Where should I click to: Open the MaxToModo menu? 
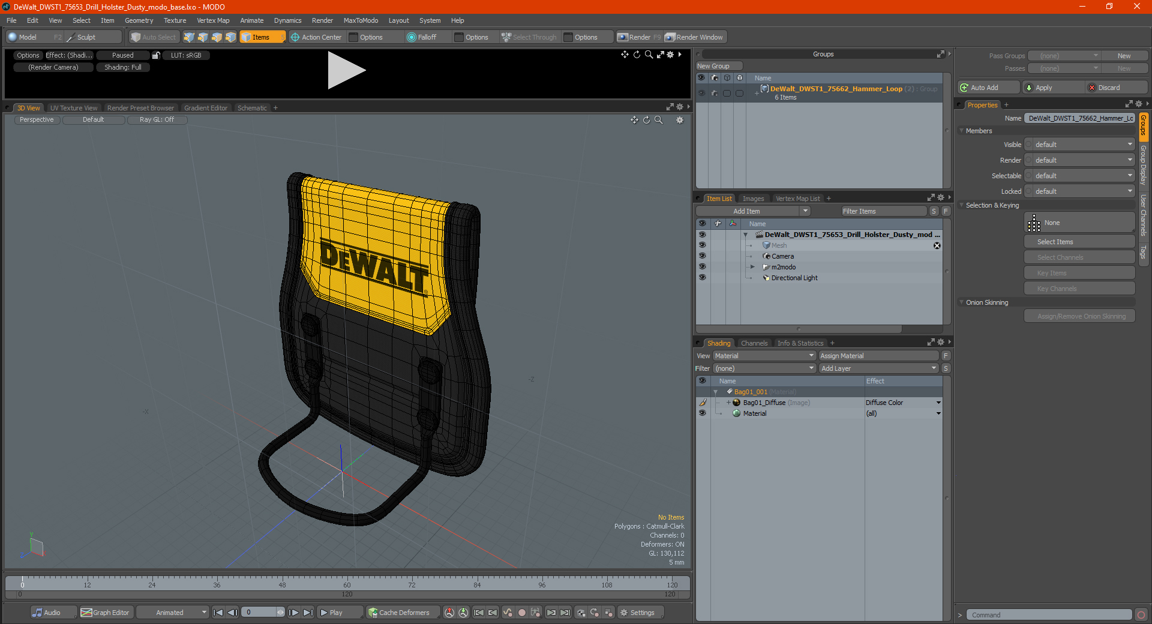361,20
